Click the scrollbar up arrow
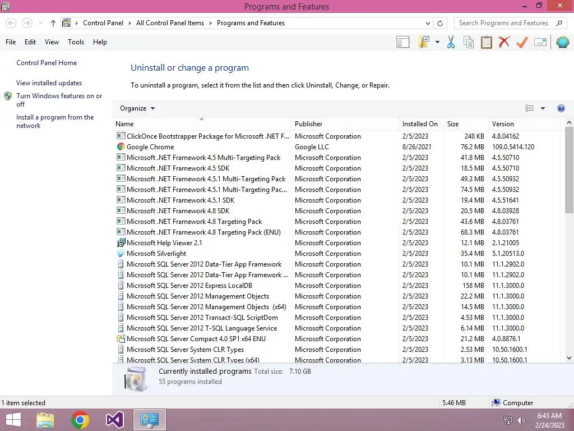The width and height of the screenshot is (574, 431). 569,122
